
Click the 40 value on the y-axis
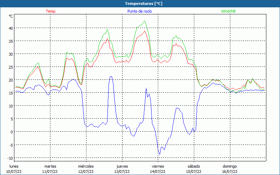[11, 28]
